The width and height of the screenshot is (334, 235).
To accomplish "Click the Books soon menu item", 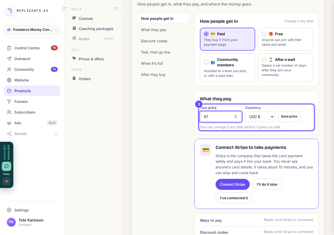I will [93, 39].
